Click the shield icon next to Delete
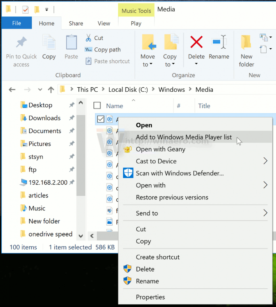The height and width of the screenshot is (307, 276). (x=127, y=269)
